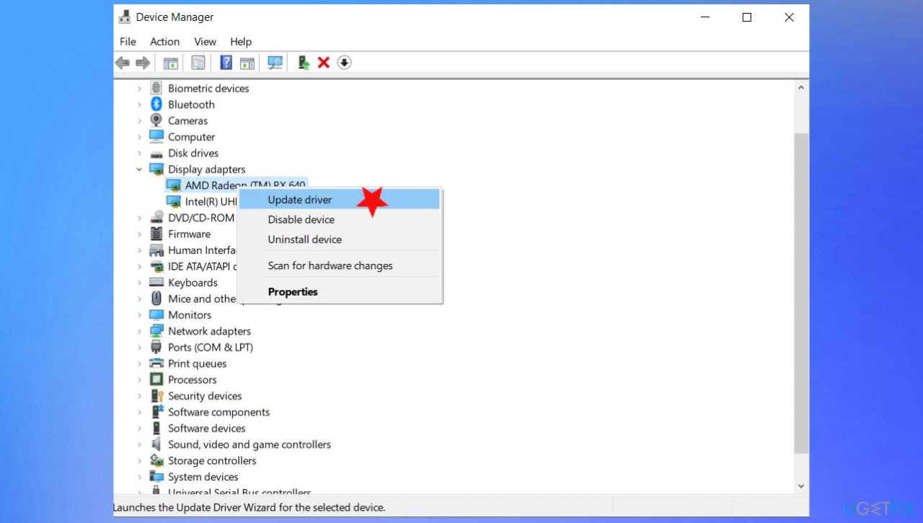
Task: Choose Update driver from the context menu
Action: tap(299, 200)
